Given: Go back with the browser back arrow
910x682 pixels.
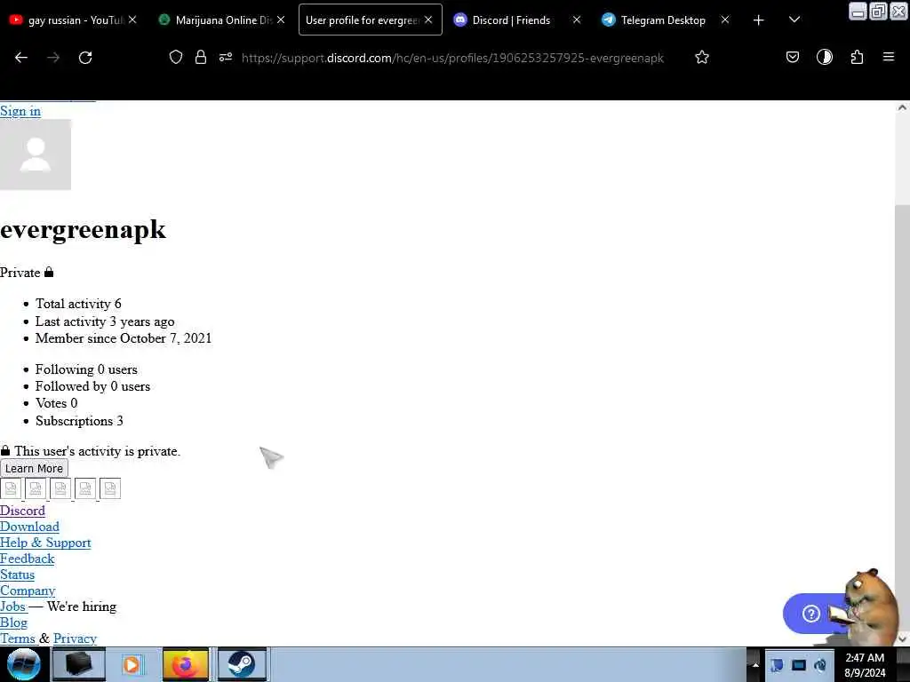Looking at the screenshot, I should pyautogui.click(x=21, y=58).
